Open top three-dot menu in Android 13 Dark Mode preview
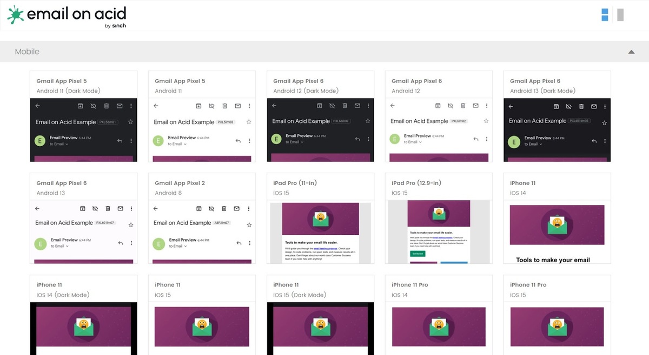649x355 pixels. pyautogui.click(x=606, y=106)
